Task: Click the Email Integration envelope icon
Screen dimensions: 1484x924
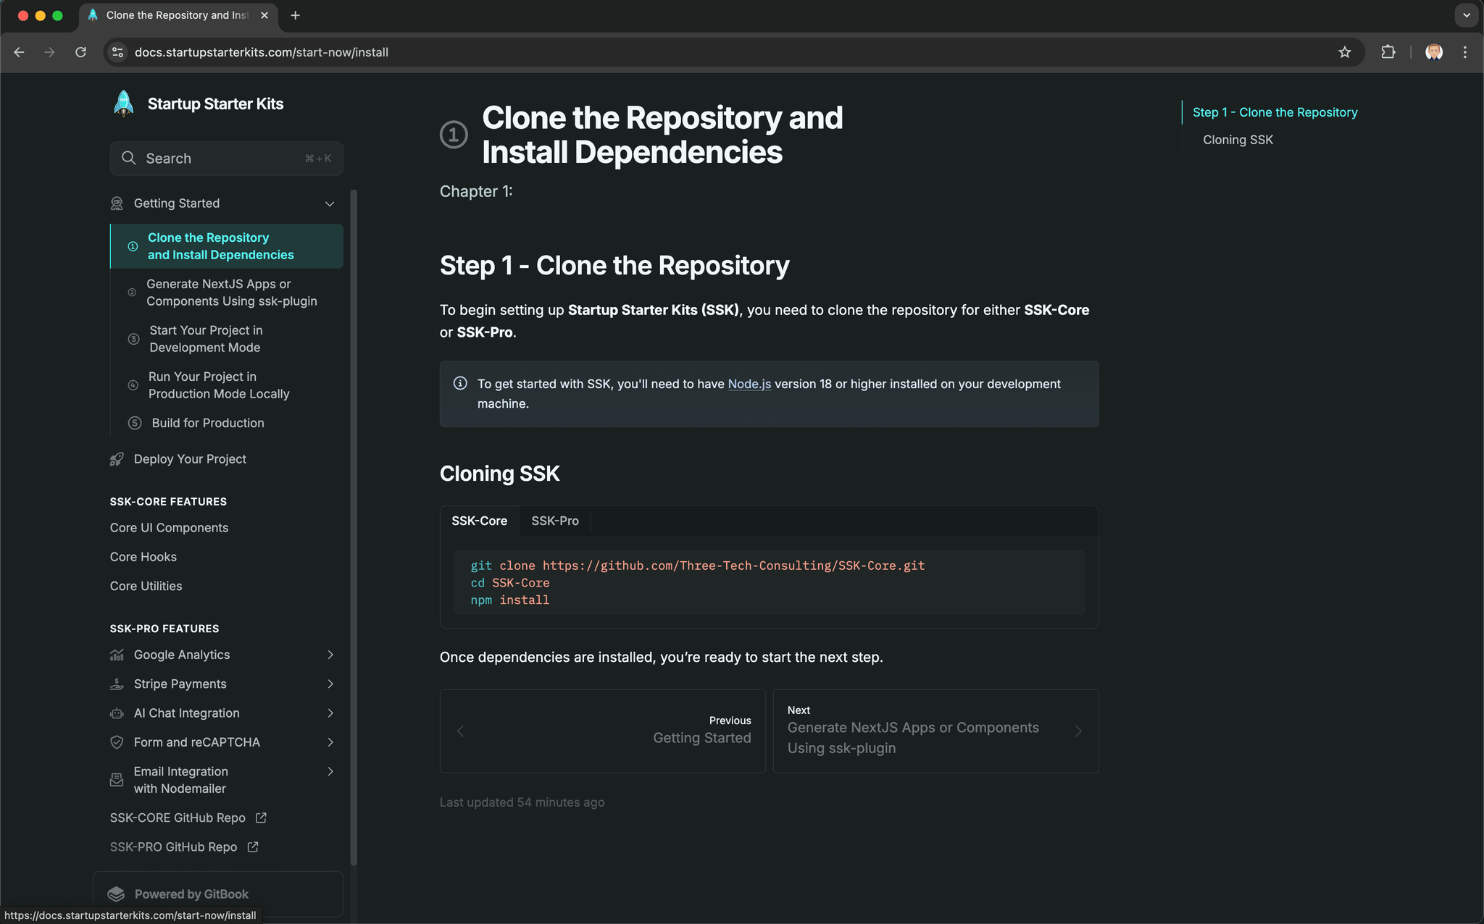Action: click(x=117, y=780)
